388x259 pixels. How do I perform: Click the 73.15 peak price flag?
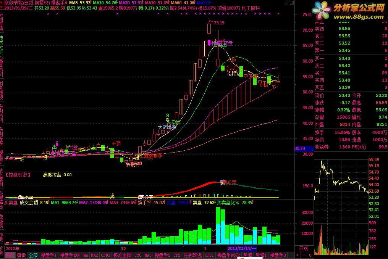pyautogui.click(x=219, y=23)
